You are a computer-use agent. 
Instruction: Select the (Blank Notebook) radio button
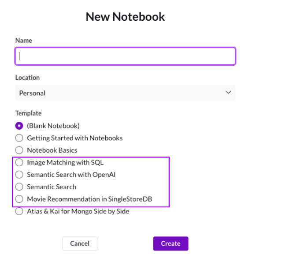(19, 126)
